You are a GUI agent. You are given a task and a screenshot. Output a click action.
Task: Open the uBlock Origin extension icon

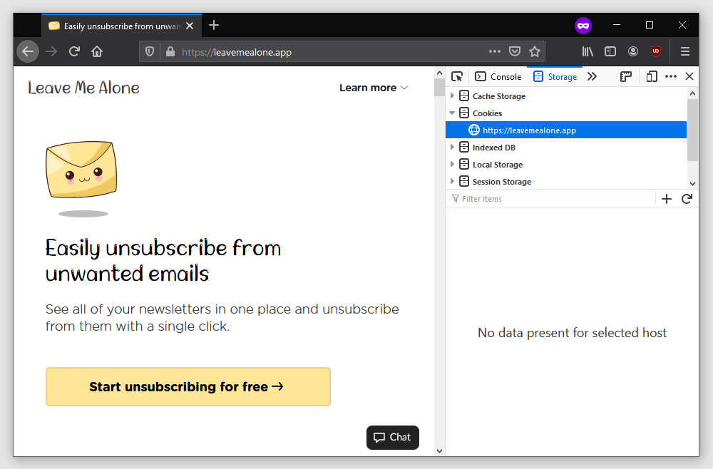tap(656, 51)
